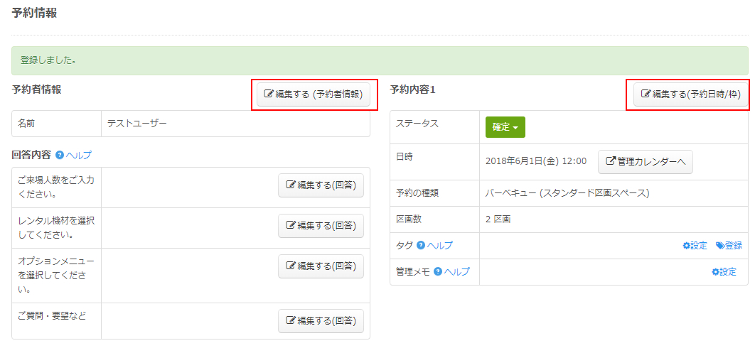Edit the オプションメニュー answer

point(321,266)
